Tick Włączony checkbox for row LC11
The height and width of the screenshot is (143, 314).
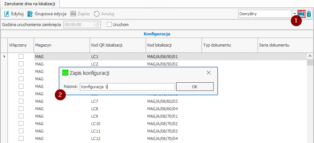point(21,131)
